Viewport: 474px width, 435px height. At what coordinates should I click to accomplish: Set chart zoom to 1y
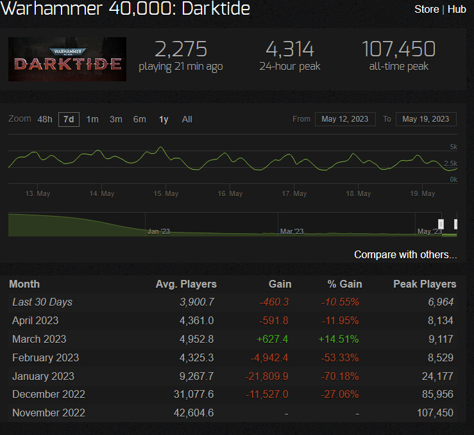[x=164, y=120]
